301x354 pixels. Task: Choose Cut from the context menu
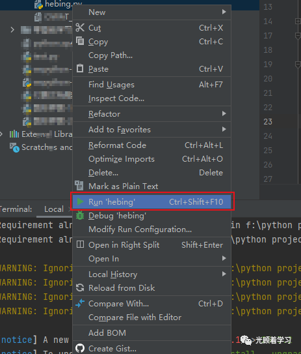[152, 28]
